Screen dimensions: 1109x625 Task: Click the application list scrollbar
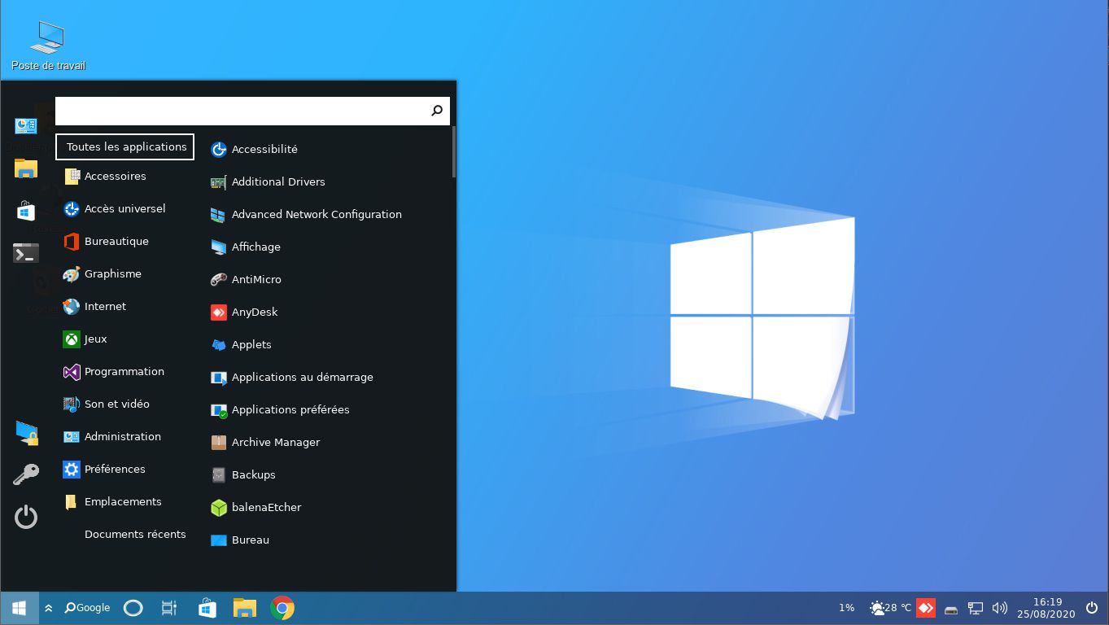[x=453, y=151]
